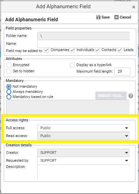The image size is (139, 194).
Task: Open the help question mark icon
Action: pos(131,96)
